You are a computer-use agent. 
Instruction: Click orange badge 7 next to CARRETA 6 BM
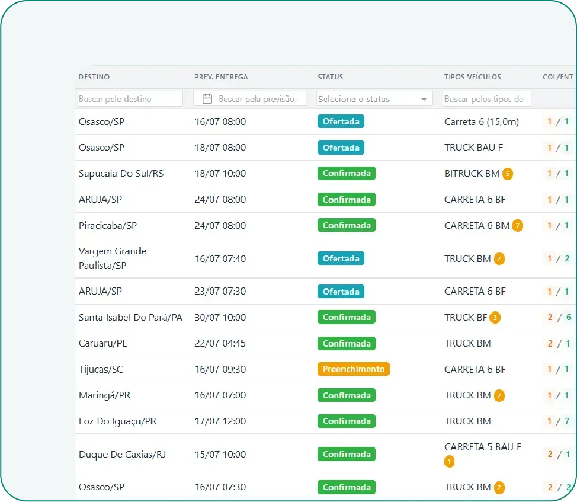click(x=517, y=226)
